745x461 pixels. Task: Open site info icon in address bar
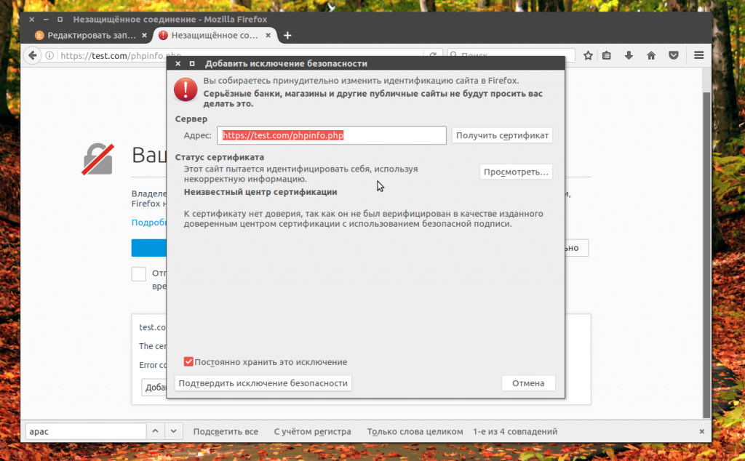click(x=49, y=55)
